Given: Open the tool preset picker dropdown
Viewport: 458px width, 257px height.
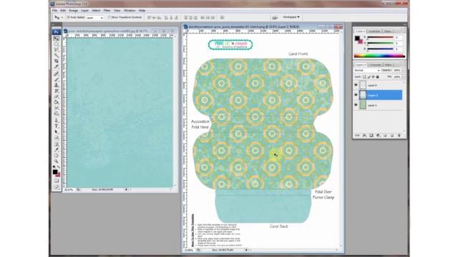Looking at the screenshot, I should click(x=62, y=18).
